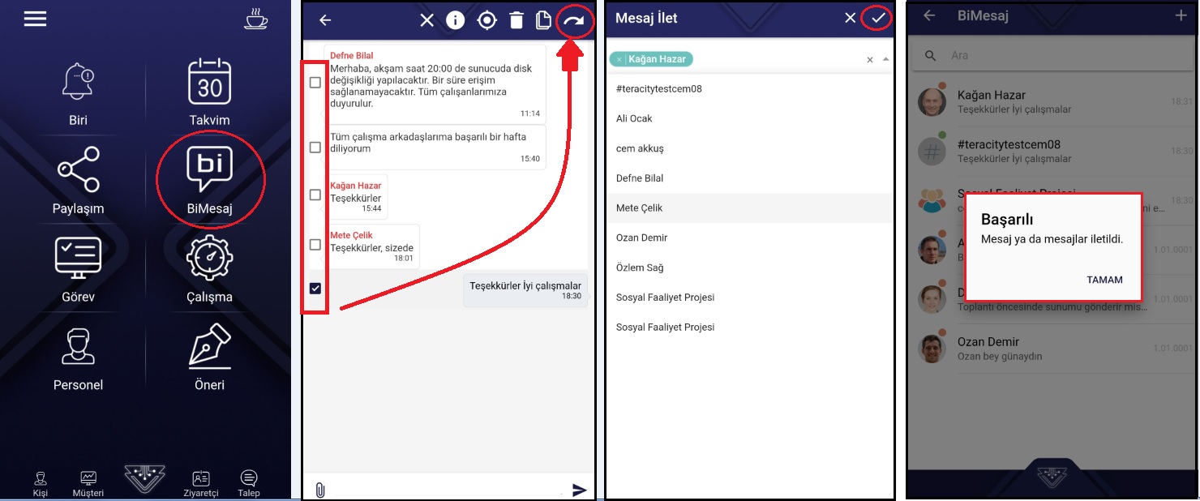
Task: Switch to the Talep bottom tab
Action: click(x=249, y=483)
